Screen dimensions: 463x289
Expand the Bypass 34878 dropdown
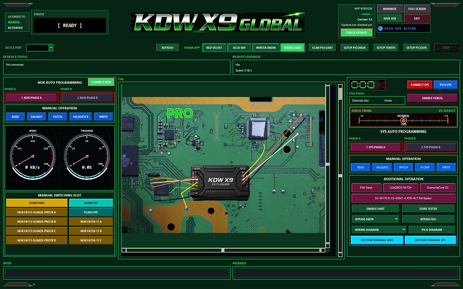click(396, 219)
